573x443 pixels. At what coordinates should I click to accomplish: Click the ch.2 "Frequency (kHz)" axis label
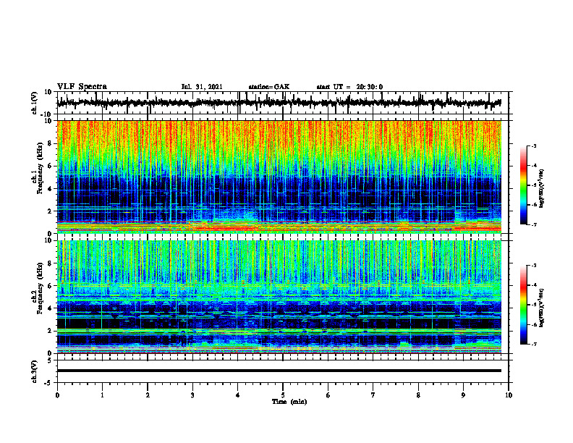pyautogui.click(x=40, y=288)
